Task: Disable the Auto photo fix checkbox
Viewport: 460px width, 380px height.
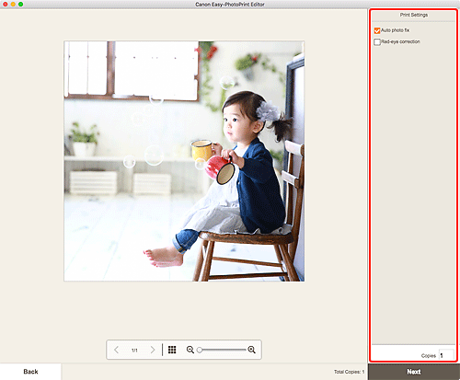Action: coord(377,30)
